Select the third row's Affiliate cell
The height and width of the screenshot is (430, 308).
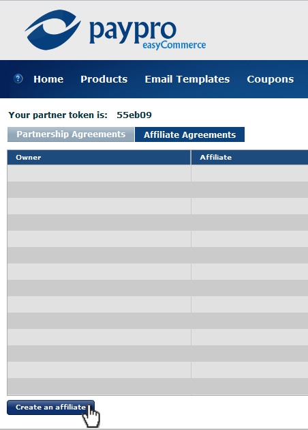[x=249, y=206]
